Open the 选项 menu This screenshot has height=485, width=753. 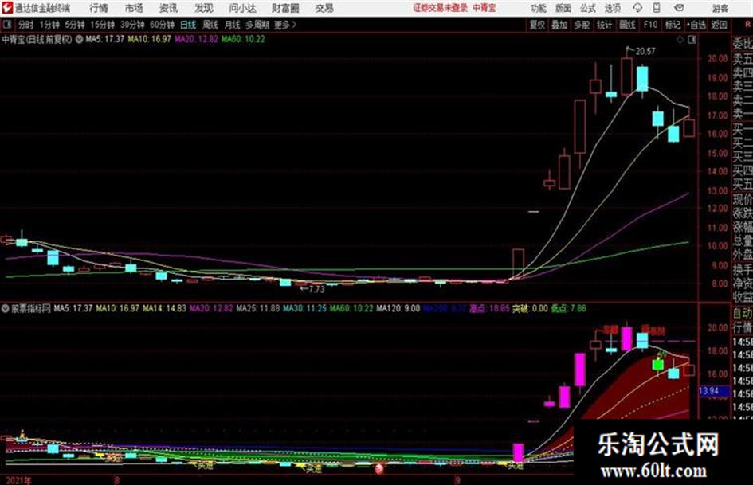coord(613,8)
